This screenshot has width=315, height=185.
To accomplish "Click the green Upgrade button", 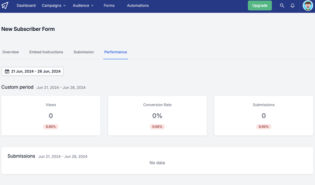I will tap(260, 6).
